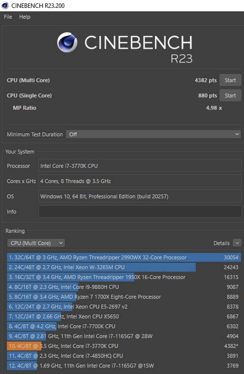The height and width of the screenshot is (374, 244).
Task: Click the Cinebench icon in title bar
Action: [x=5, y=5]
